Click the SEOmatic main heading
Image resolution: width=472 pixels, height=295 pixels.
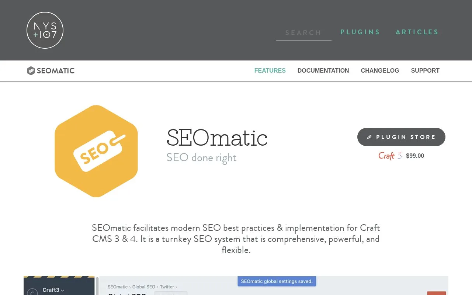(217, 138)
